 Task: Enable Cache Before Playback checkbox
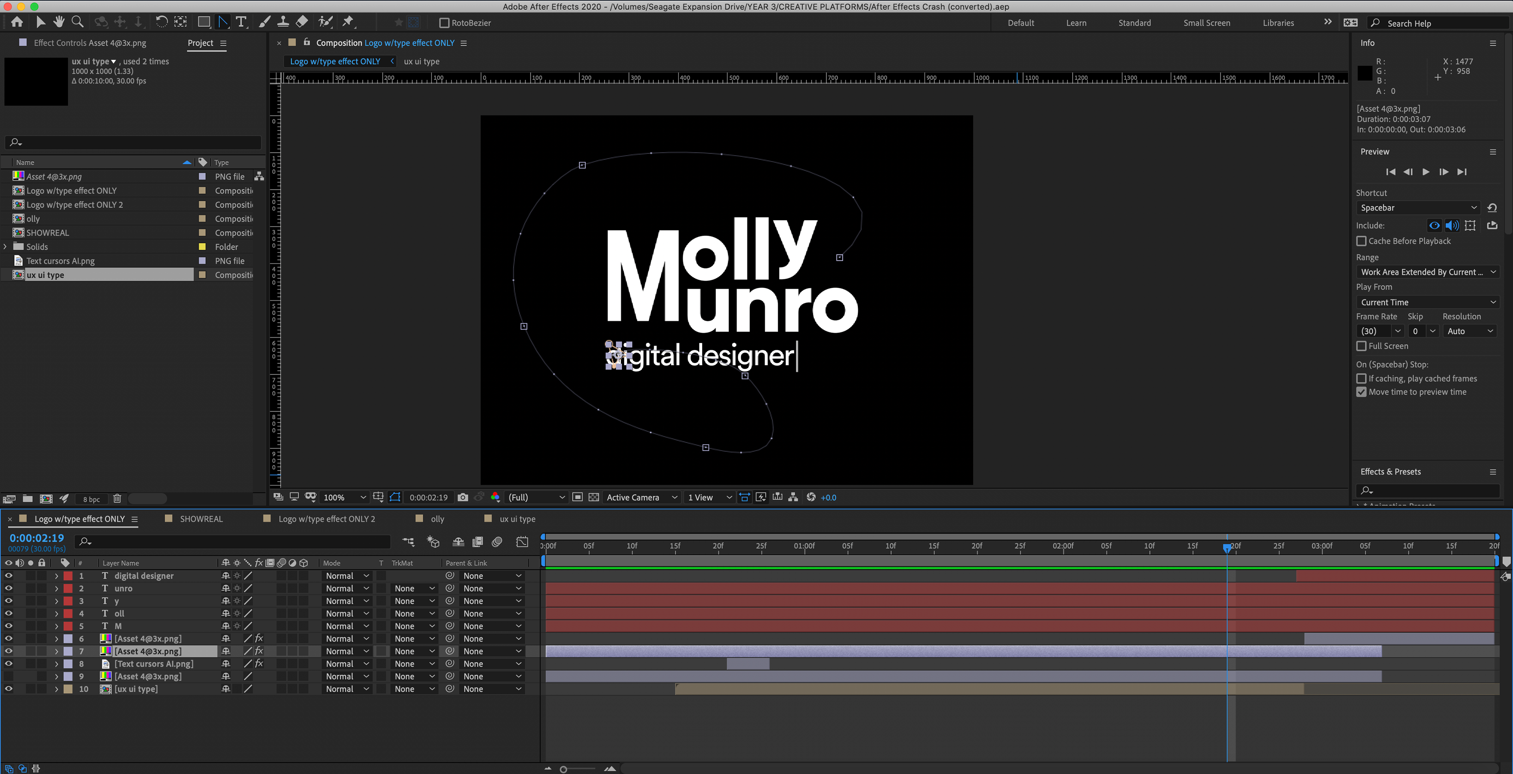point(1361,241)
